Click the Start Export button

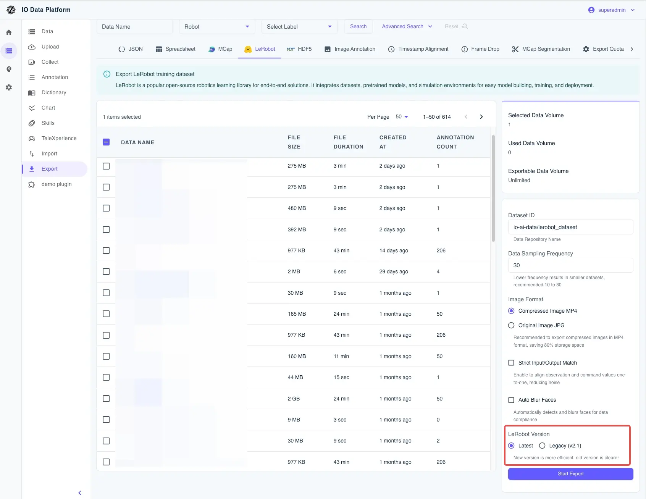570,473
